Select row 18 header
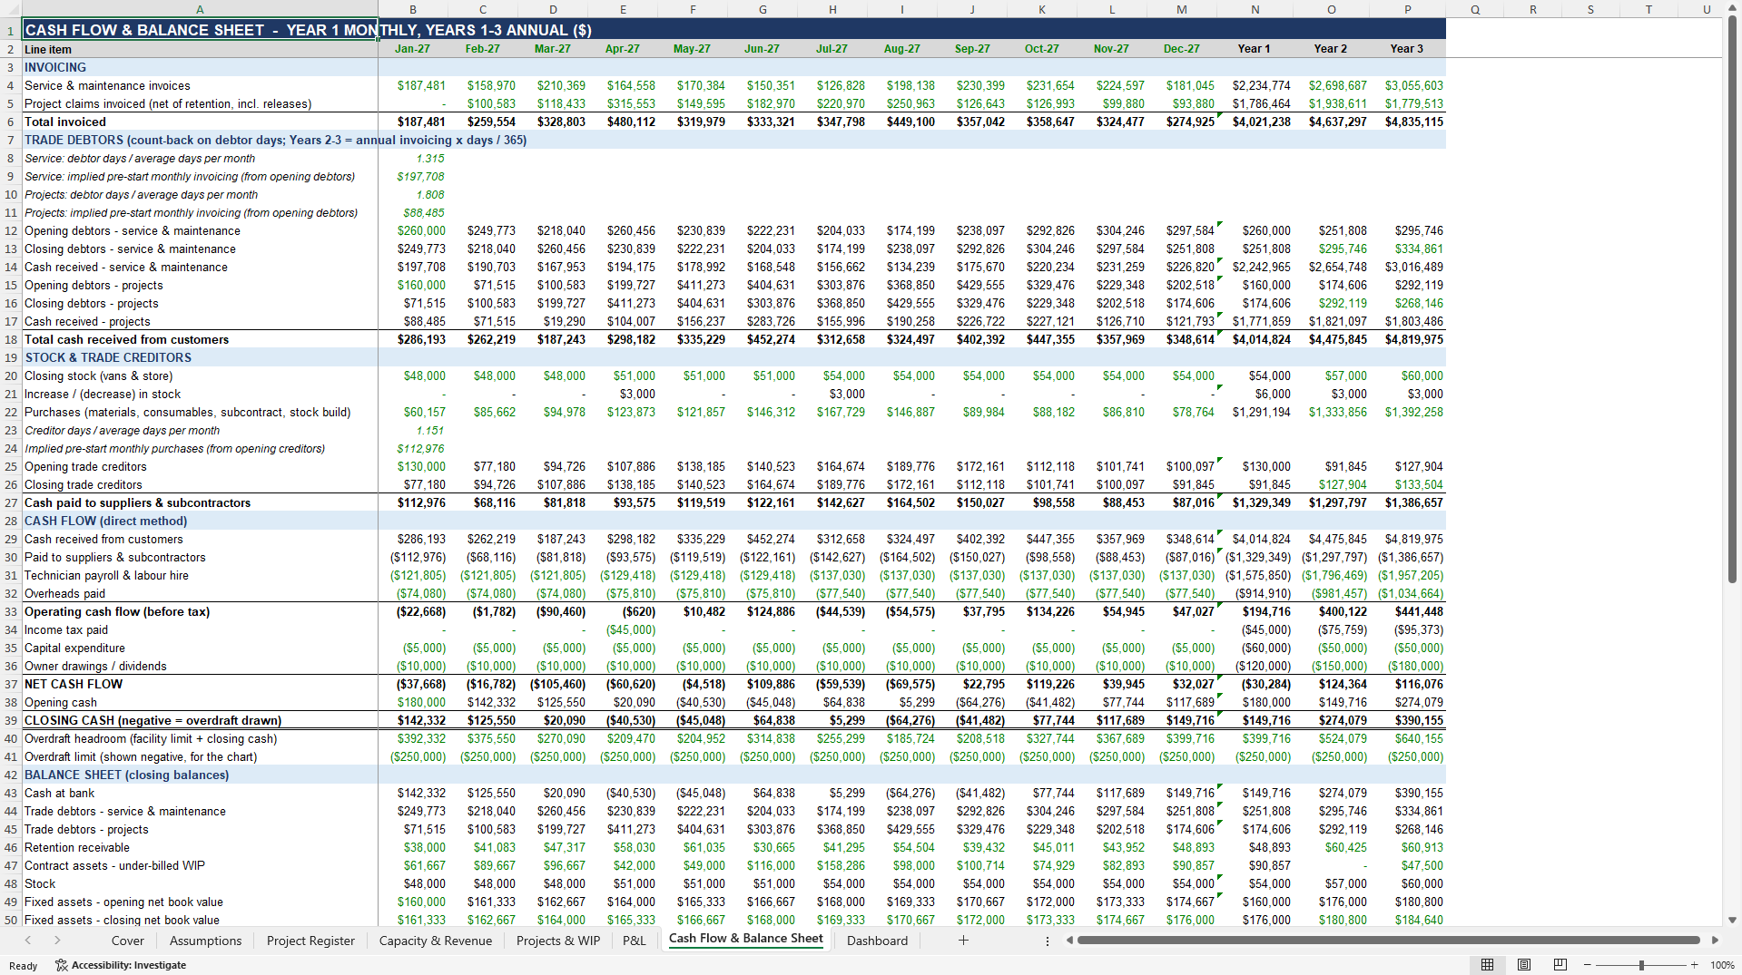 (11, 339)
